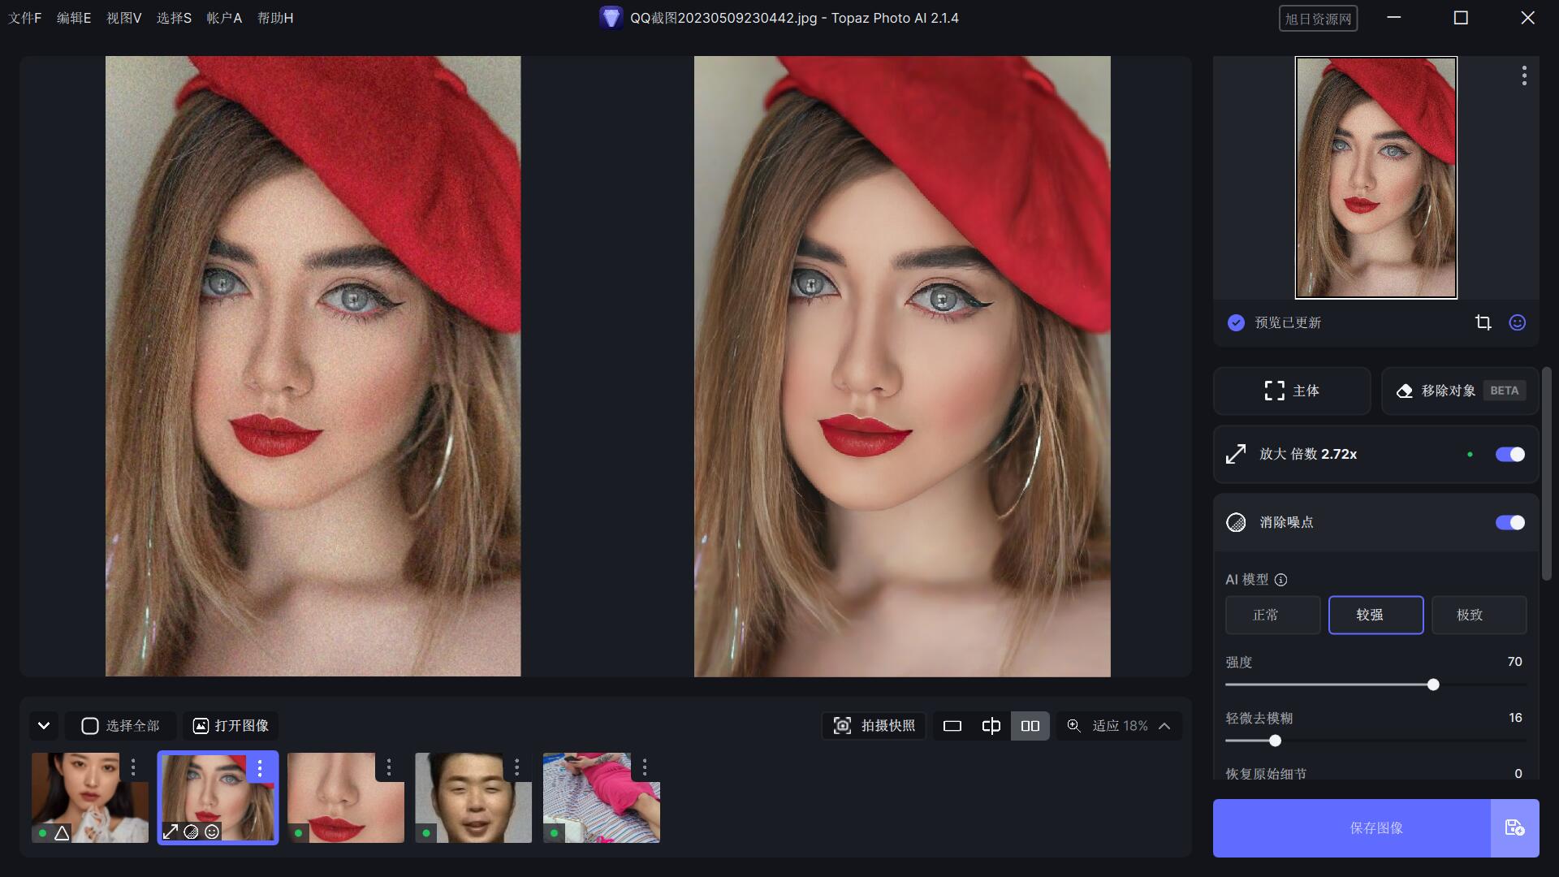Viewport: 1559px width, 877px height.
Task: Toggle the 消除噪点 denoise switch
Action: point(1510,522)
